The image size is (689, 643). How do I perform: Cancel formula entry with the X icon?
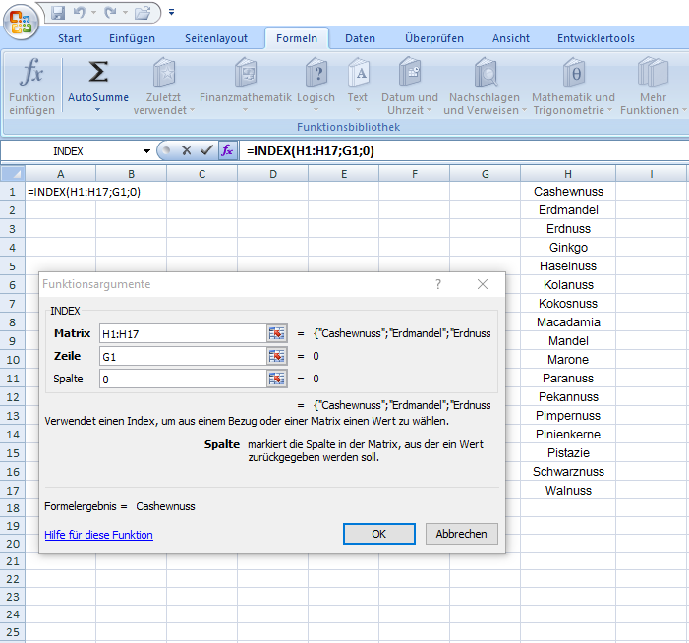tap(186, 150)
